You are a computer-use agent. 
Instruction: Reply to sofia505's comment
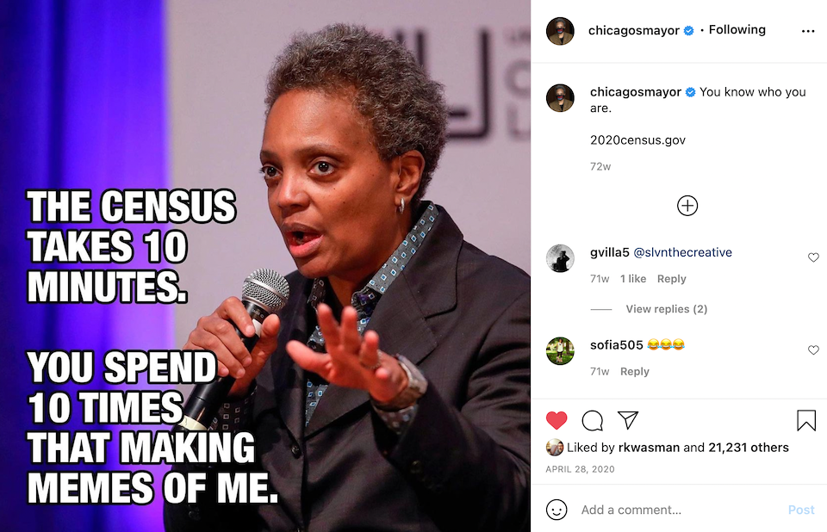(x=635, y=372)
